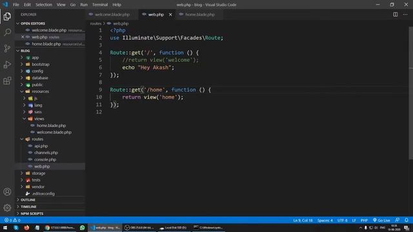Open the editor More Actions ellipsis
The height and width of the screenshot is (232, 413).
[x=405, y=14]
